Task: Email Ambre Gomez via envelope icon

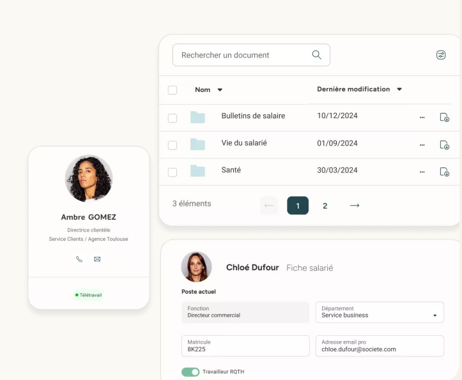Action: [x=97, y=259]
